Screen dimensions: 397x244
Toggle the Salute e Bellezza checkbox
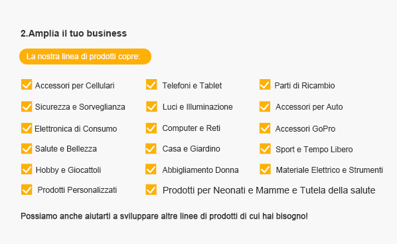[27, 149]
